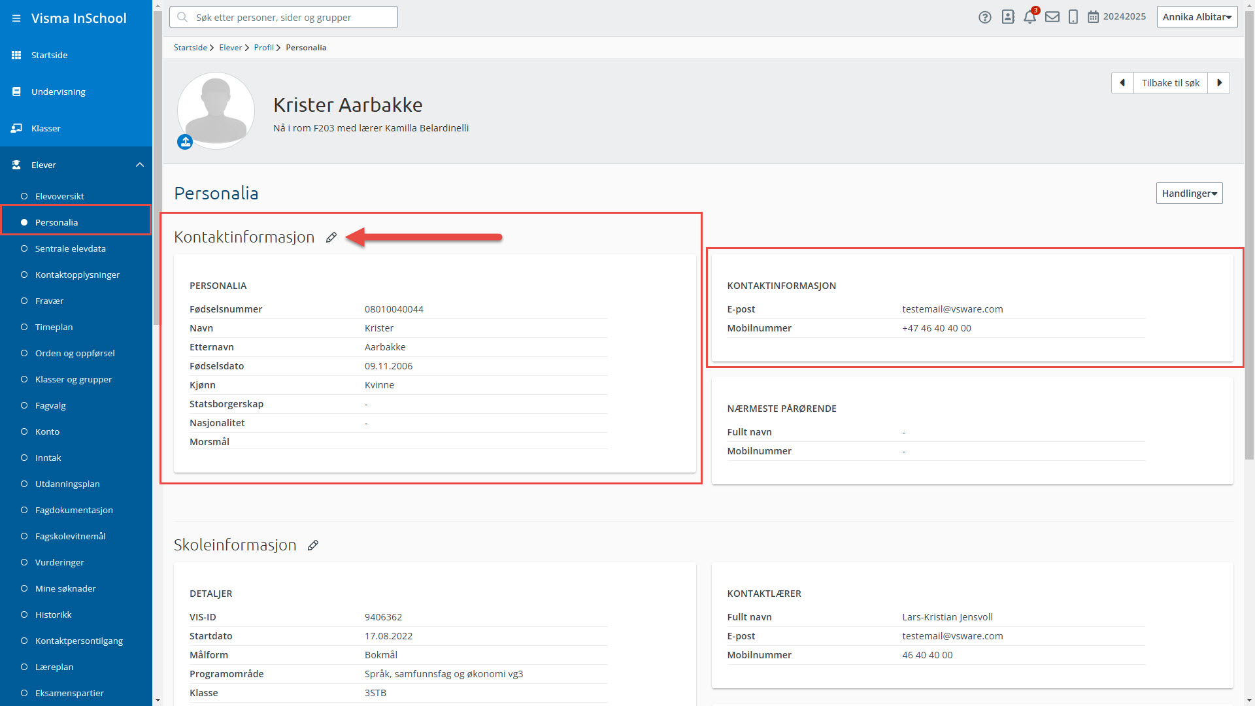This screenshot has width=1255, height=706.
Task: Open the Handlinger dropdown
Action: pos(1189,193)
